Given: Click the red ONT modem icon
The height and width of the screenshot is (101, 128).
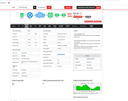Looking at the screenshot, I should tap(78, 17).
